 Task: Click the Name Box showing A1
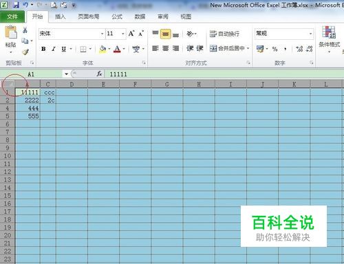31,74
